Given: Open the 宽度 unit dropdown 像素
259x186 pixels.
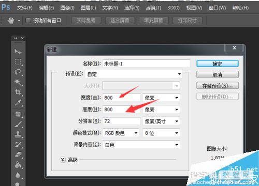Looking at the screenshot, I should click(161, 98).
